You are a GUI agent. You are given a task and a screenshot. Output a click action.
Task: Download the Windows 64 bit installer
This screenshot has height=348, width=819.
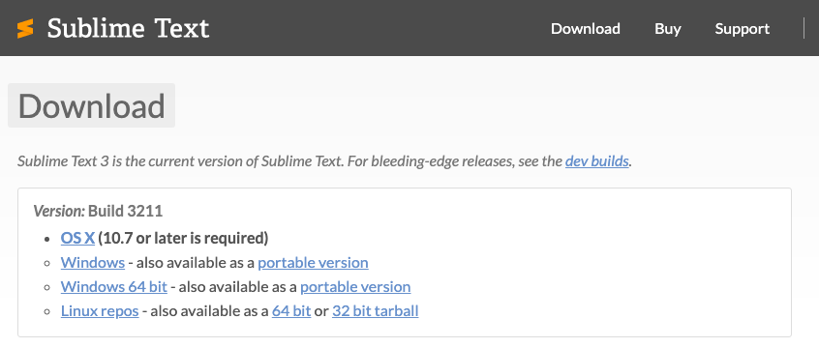114,287
